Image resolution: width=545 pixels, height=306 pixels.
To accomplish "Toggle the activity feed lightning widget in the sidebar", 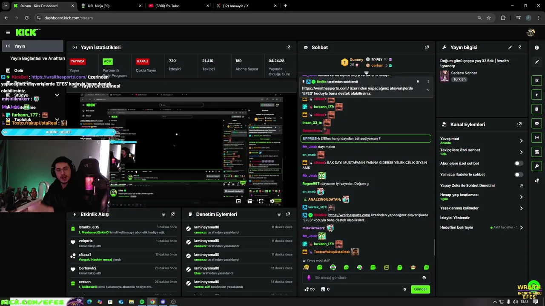I will tap(537, 95).
